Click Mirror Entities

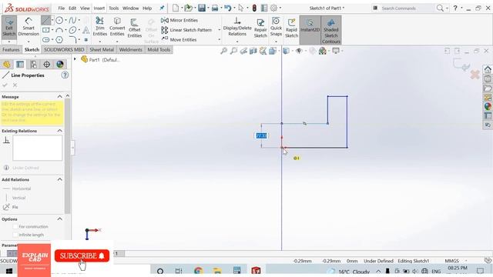tap(179, 20)
